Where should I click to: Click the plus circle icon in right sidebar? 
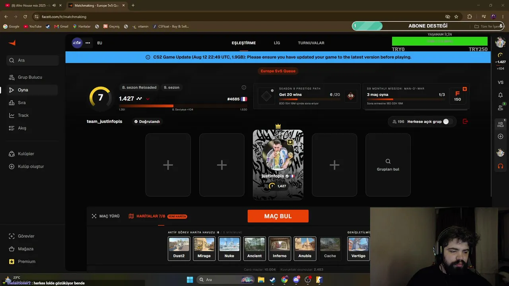pos(501,136)
